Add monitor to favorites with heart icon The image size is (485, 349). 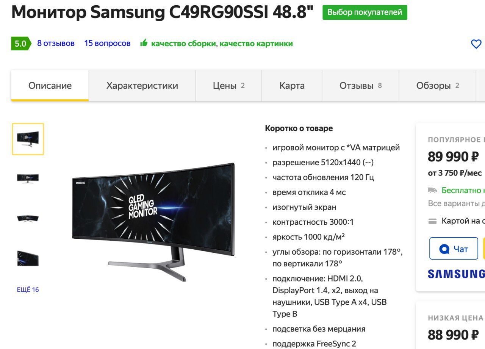pos(476,44)
